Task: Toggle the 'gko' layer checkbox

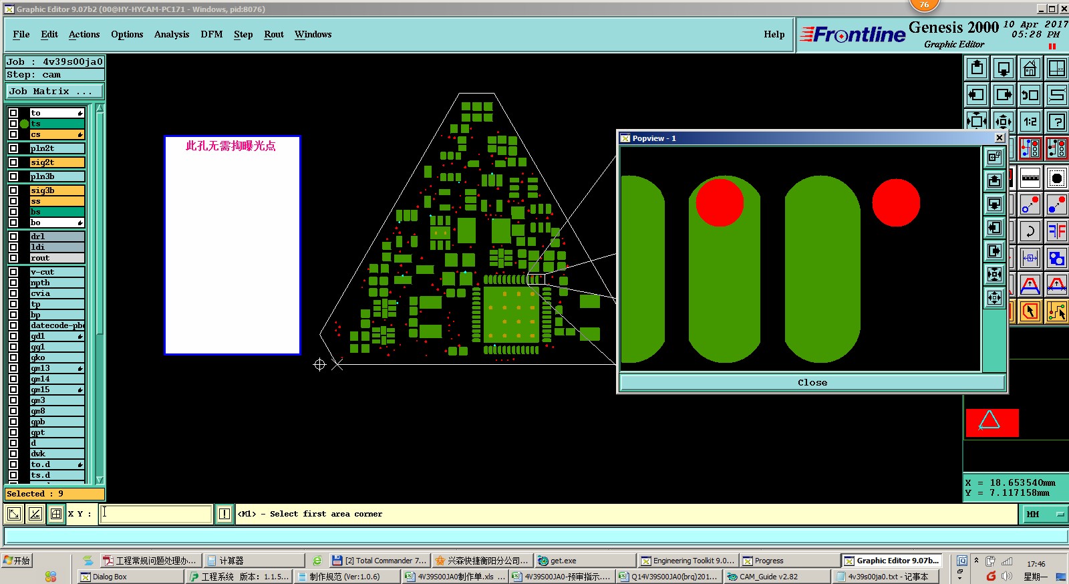Action: (13, 357)
